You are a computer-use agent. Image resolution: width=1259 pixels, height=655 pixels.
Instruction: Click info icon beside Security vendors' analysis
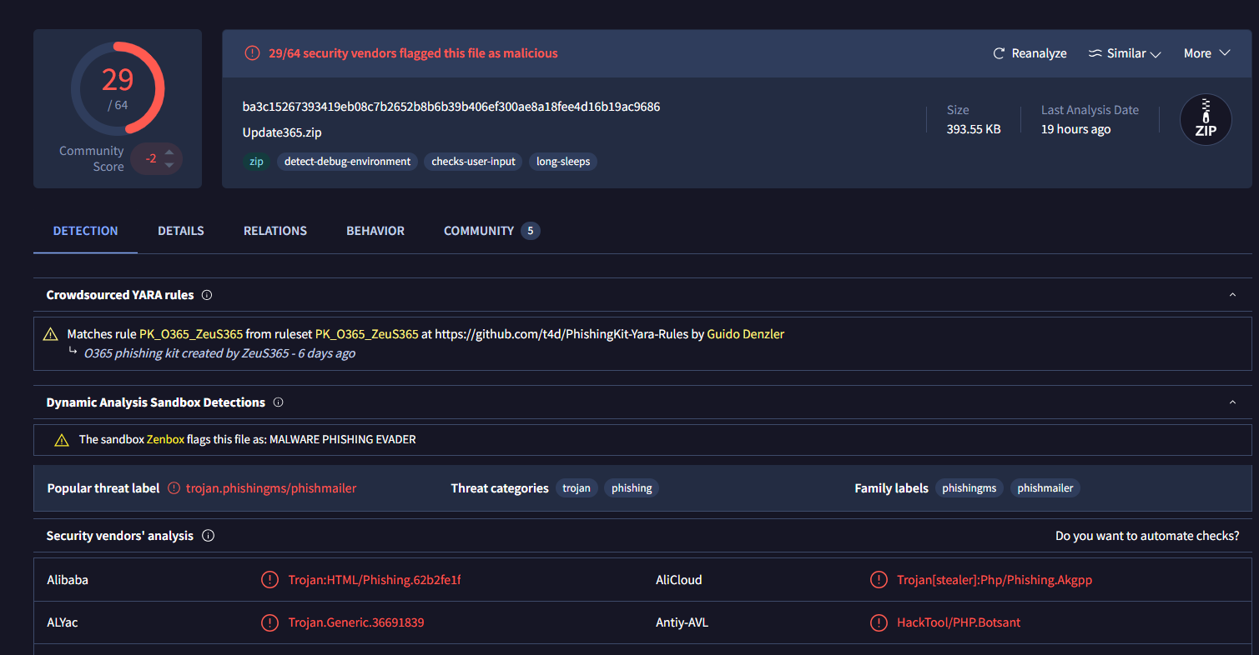point(209,536)
